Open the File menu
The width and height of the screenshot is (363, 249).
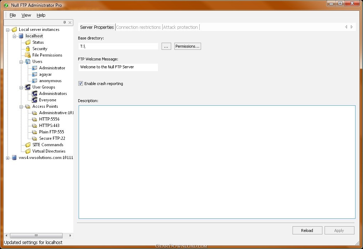pyautogui.click(x=13, y=15)
